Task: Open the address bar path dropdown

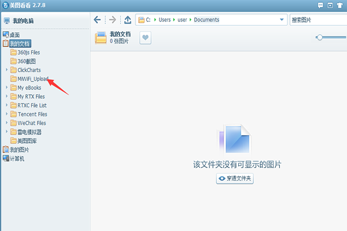Action: pyautogui.click(x=282, y=20)
